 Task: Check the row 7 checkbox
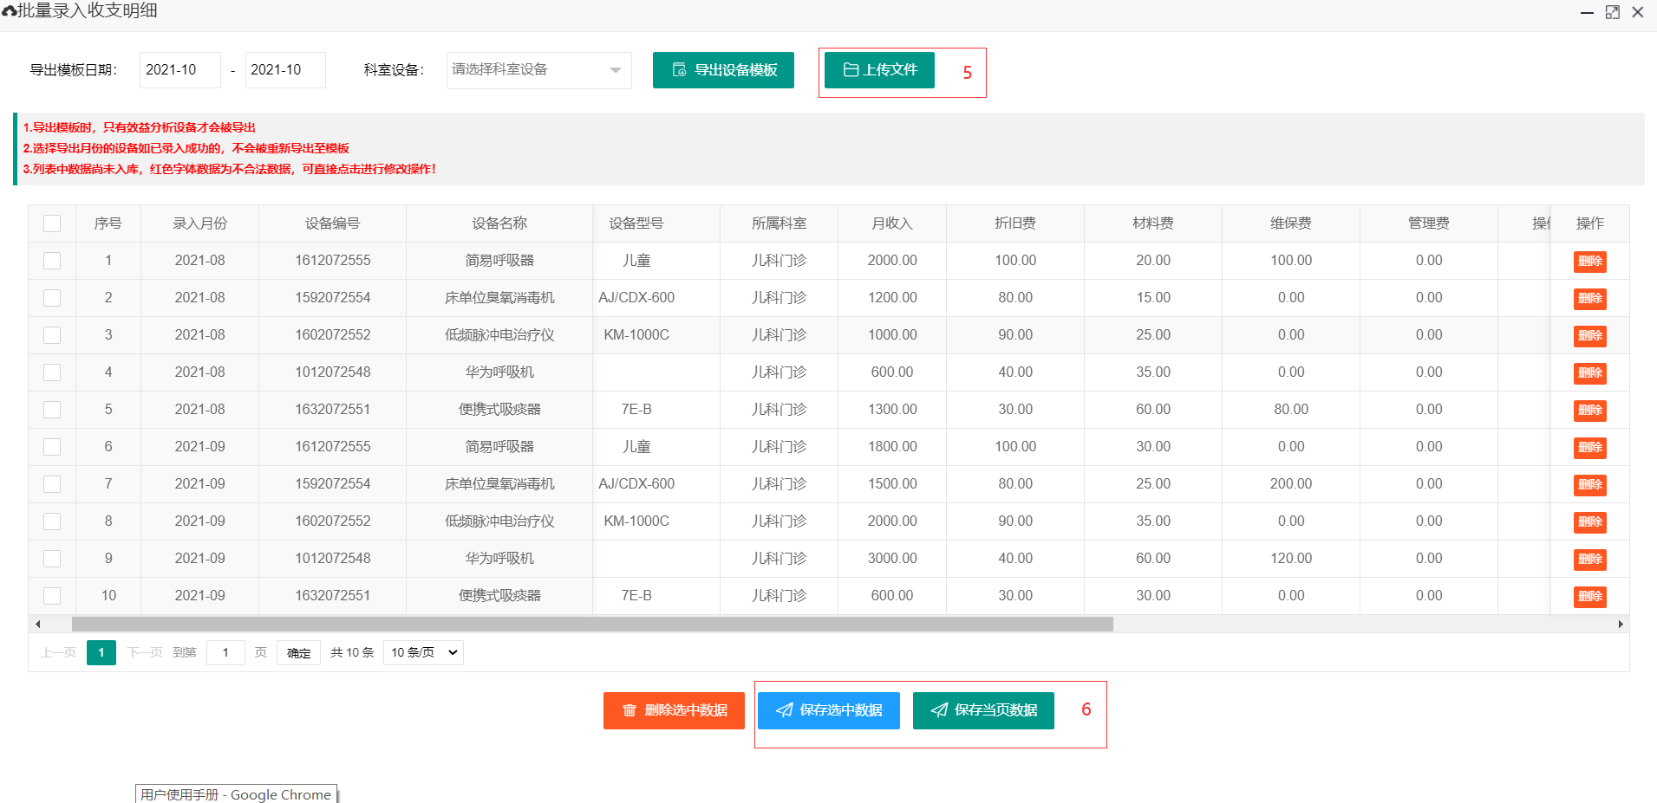pyautogui.click(x=52, y=484)
